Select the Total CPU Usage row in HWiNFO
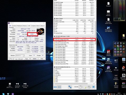 click(x=74, y=2)
